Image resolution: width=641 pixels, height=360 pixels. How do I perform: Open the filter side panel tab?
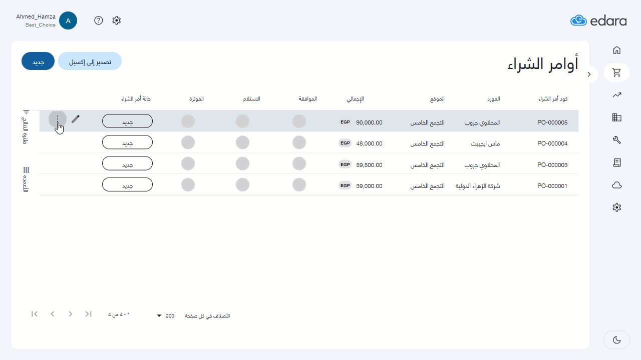pos(26,127)
